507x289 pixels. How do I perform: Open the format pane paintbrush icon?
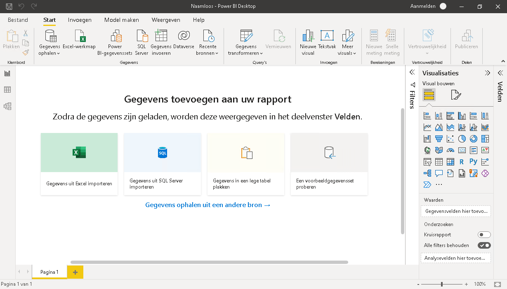455,95
